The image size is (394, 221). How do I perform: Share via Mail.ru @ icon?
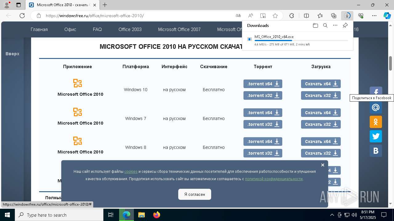pos(376,107)
